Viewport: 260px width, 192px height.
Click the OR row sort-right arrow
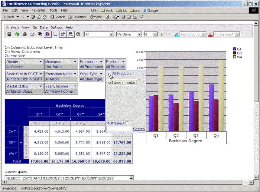[x=26, y=142]
